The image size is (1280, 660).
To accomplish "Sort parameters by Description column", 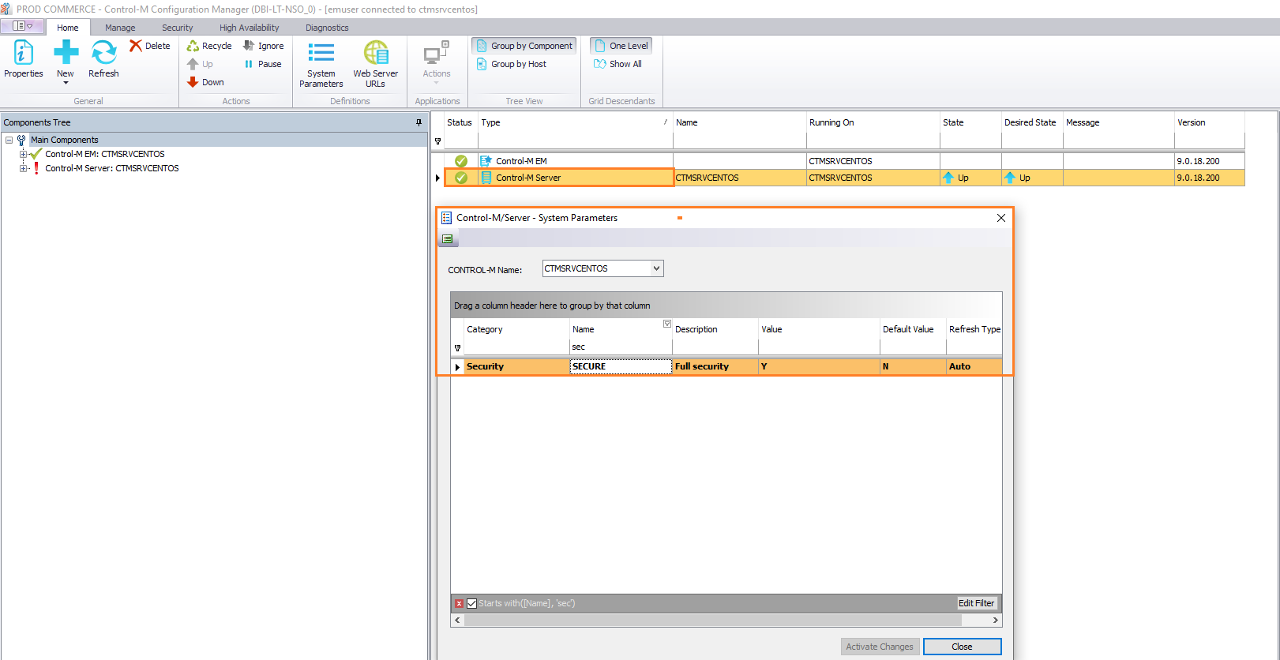I will (715, 329).
